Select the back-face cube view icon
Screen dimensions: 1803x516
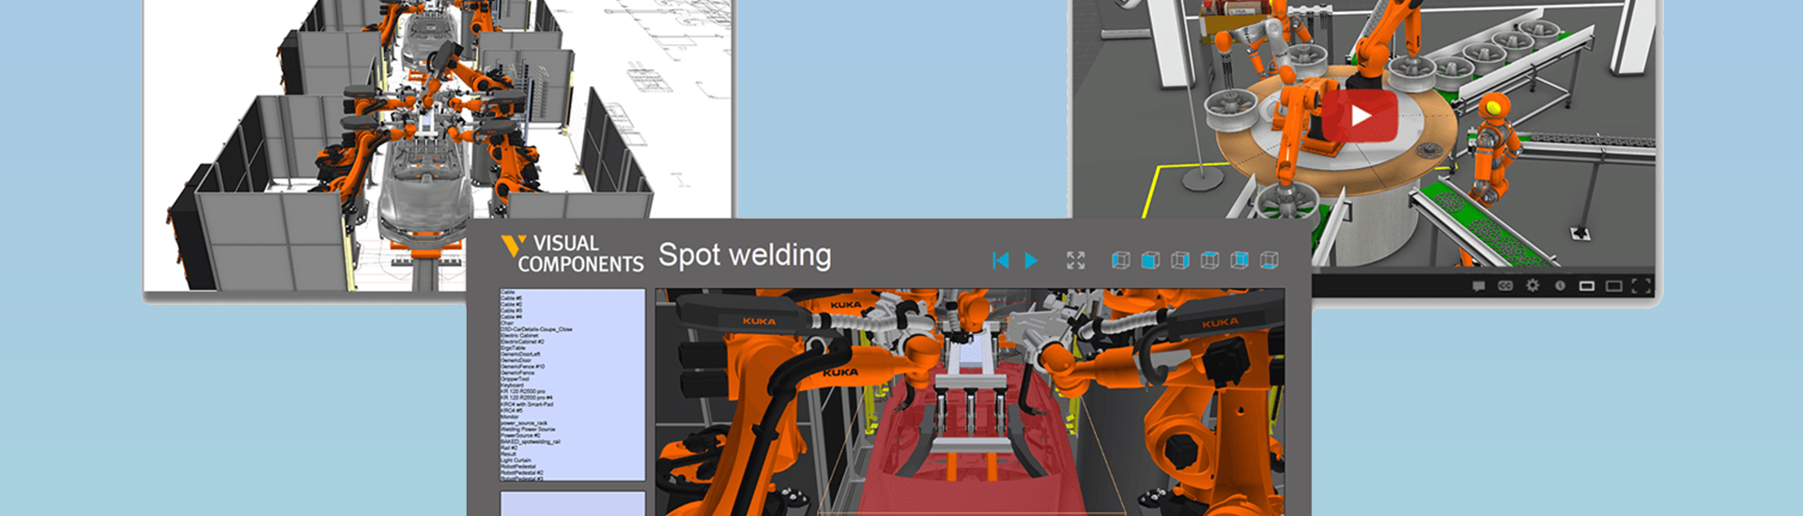(x=1240, y=261)
